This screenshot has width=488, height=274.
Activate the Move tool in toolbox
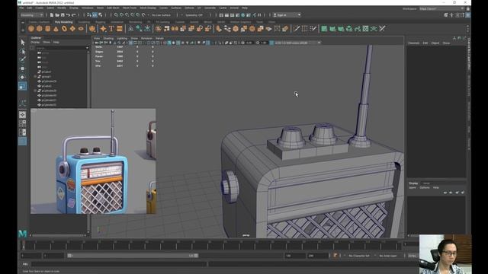click(x=22, y=68)
